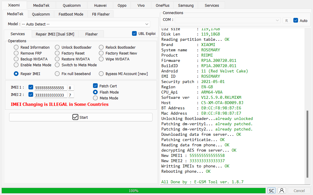Uncheck the Patch Cert option

tap(95, 86)
